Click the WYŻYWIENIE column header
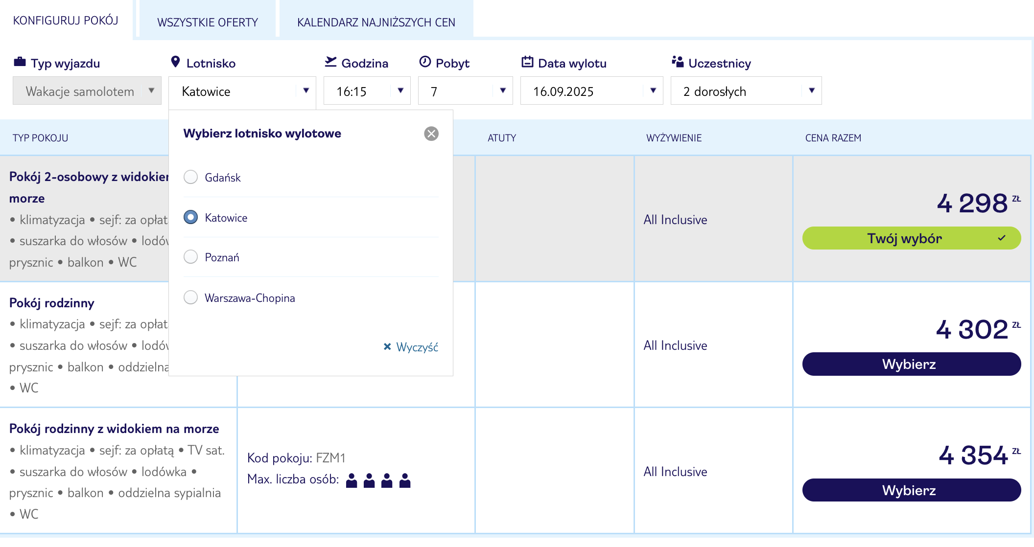Viewport: 1034px width, 547px height. tap(674, 138)
